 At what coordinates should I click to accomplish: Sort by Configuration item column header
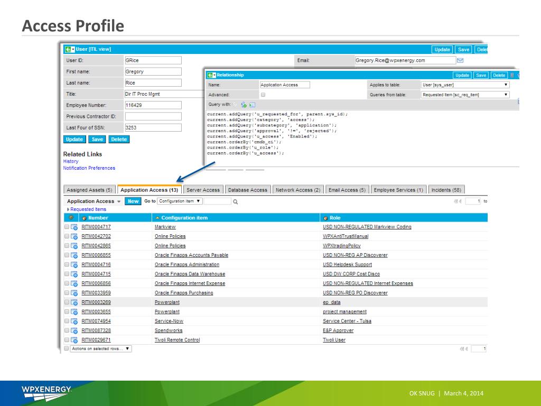(184, 218)
